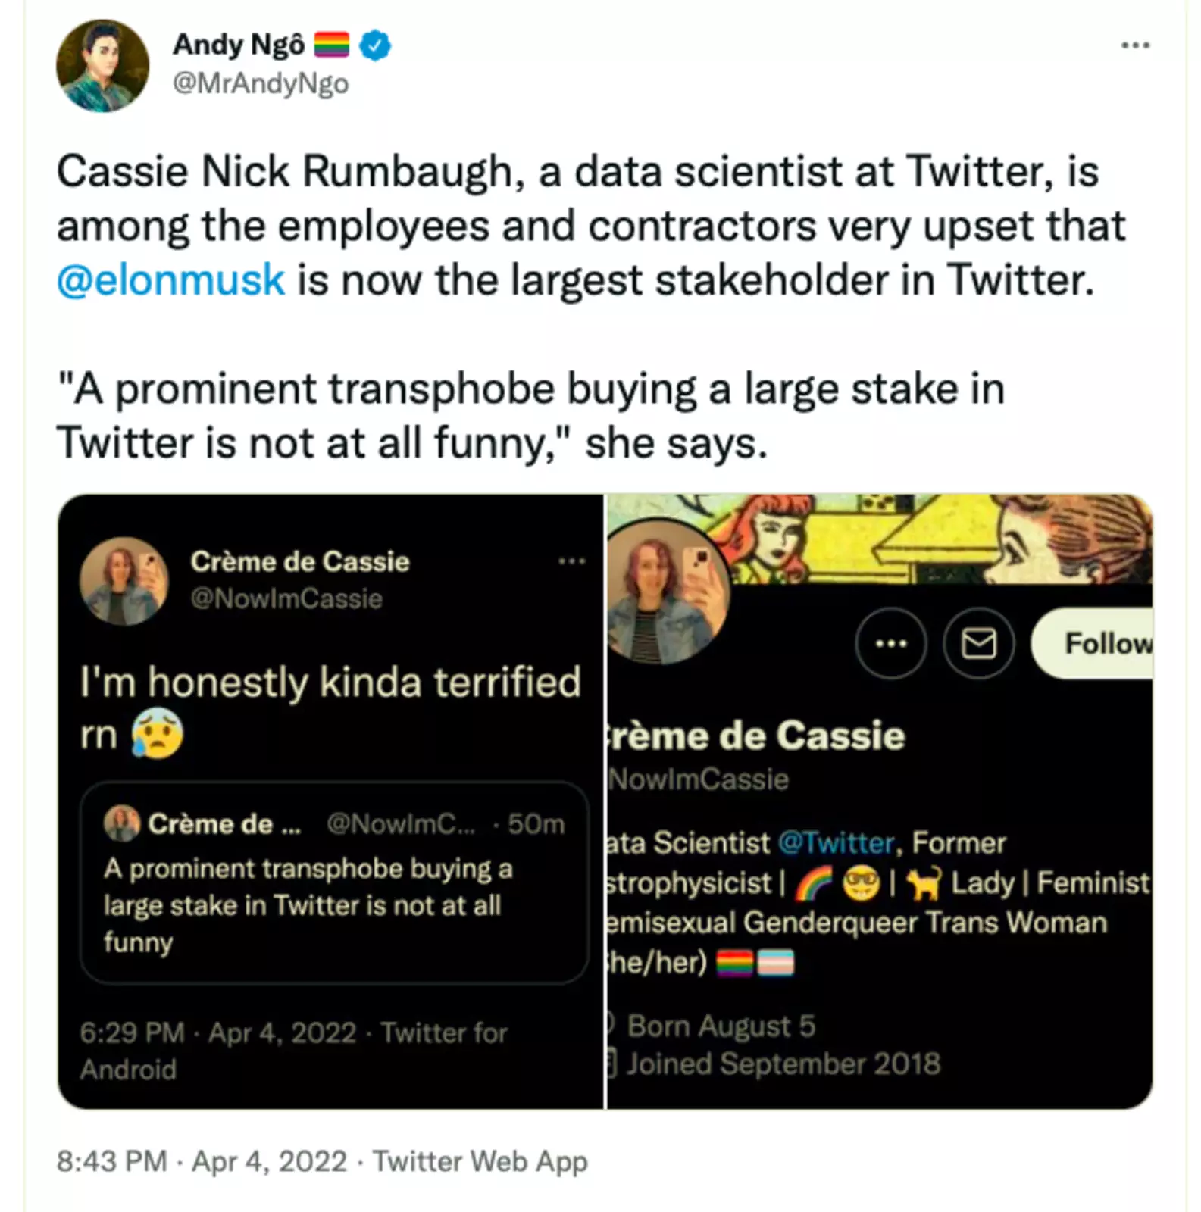Click Crème de Cassie avatar in left screenshot
The image size is (1201, 1212).
click(x=124, y=581)
